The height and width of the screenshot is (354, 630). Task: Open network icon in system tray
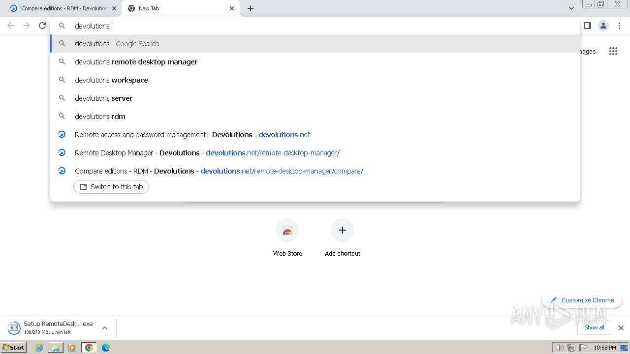pyautogui.click(x=571, y=348)
